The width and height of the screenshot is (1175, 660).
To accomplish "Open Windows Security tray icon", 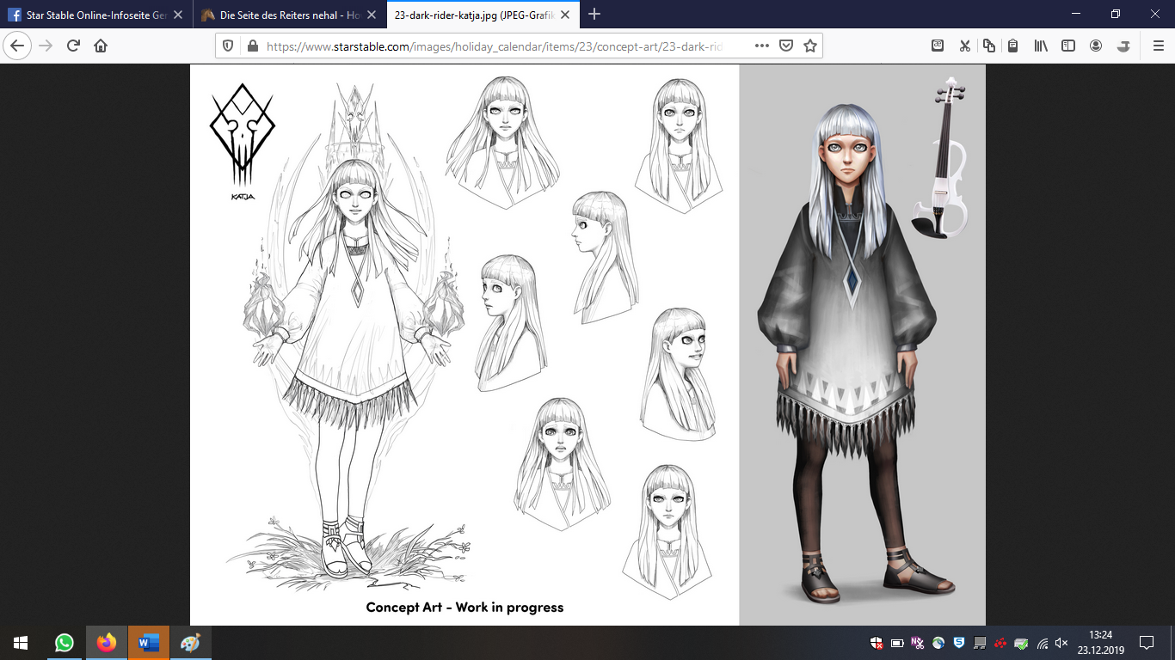I will coord(877,643).
